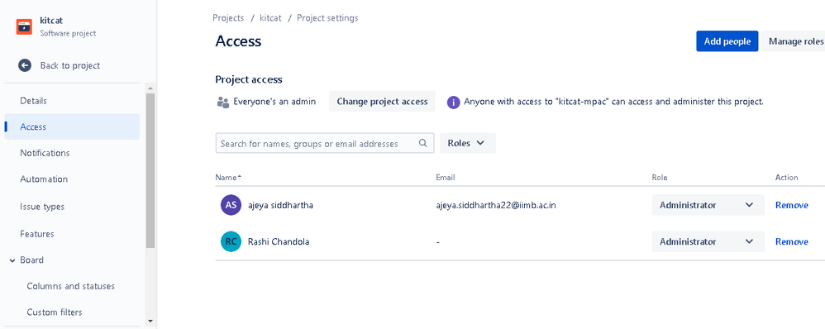The height and width of the screenshot is (329, 825).
Task: Click the purple info icon
Action: 454,103
